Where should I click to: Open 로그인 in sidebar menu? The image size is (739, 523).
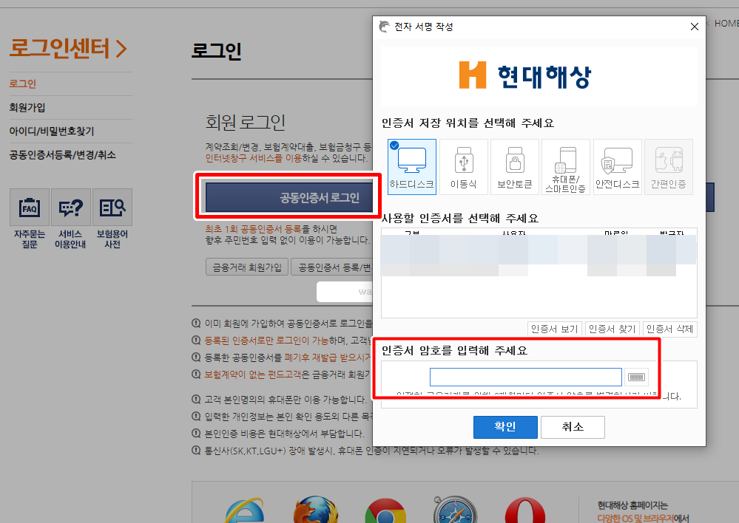pyautogui.click(x=23, y=83)
